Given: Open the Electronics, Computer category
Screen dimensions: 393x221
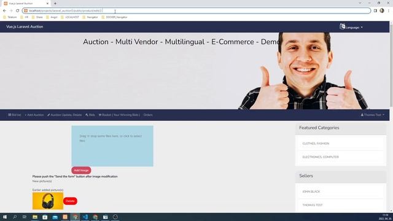Looking at the screenshot, I should click(321, 157).
